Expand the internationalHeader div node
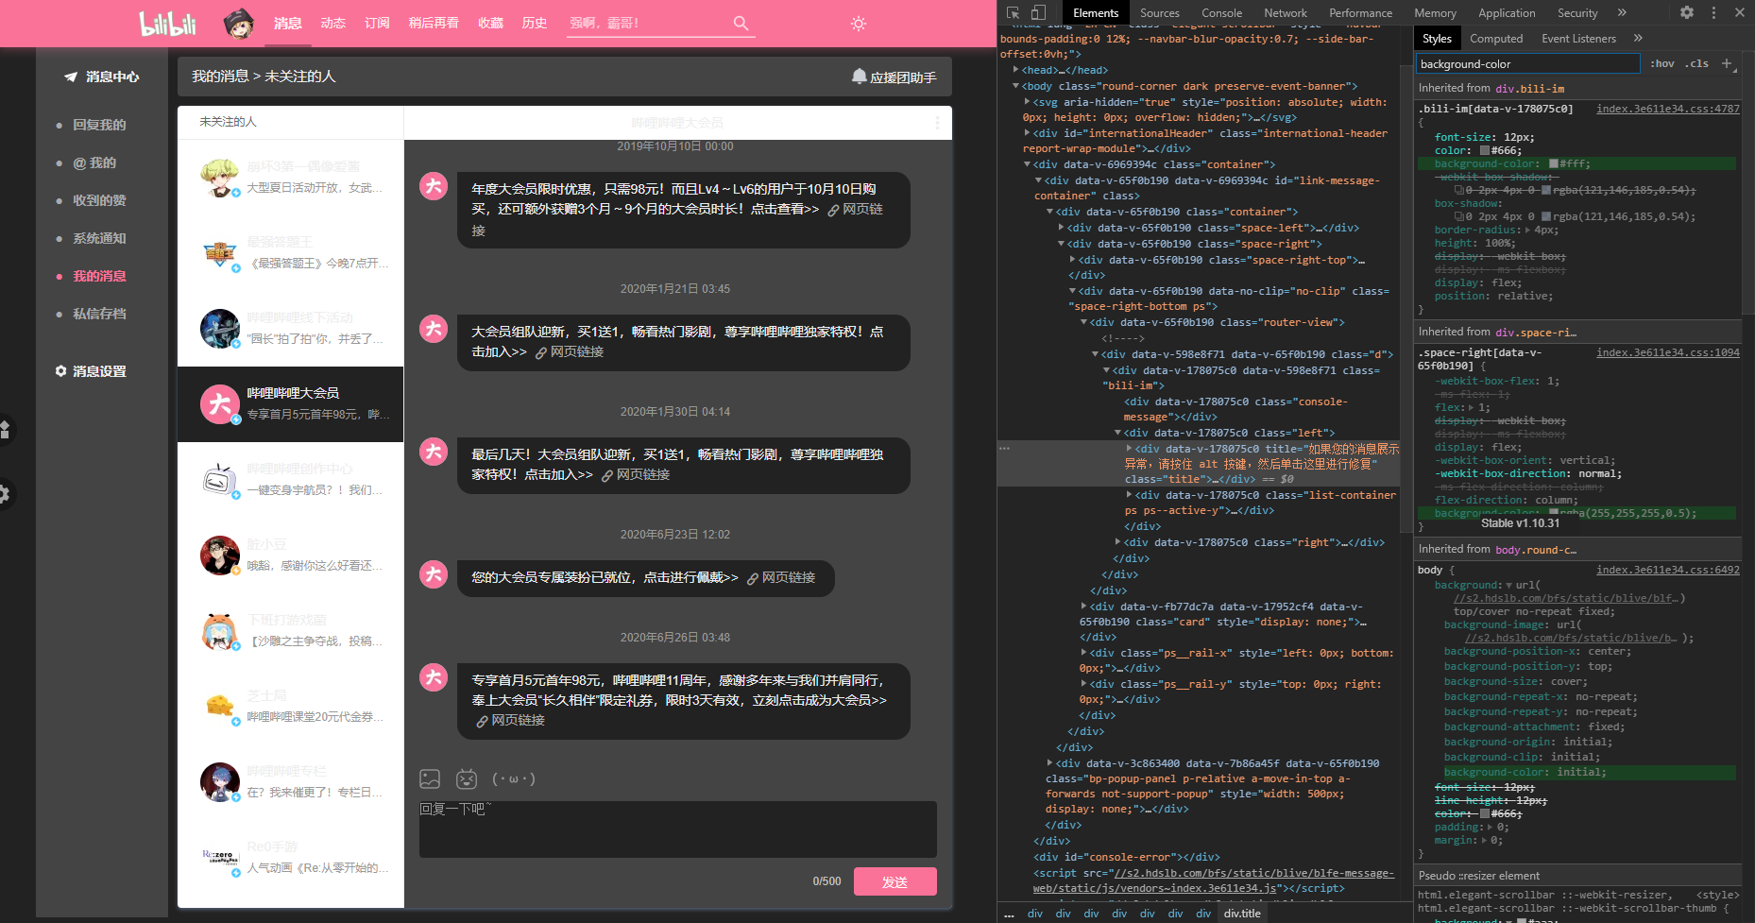 [x=1027, y=133]
